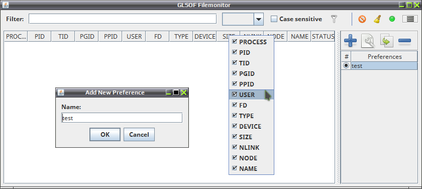
Task: Click the PPID table column header
Action: (x=111, y=37)
